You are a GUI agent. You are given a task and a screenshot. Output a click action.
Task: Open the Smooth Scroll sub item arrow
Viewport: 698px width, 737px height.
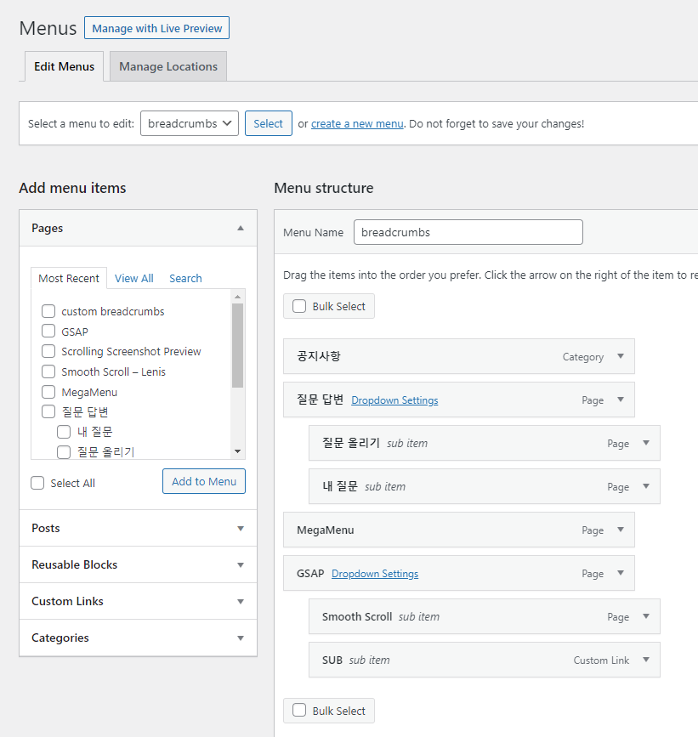(x=646, y=616)
